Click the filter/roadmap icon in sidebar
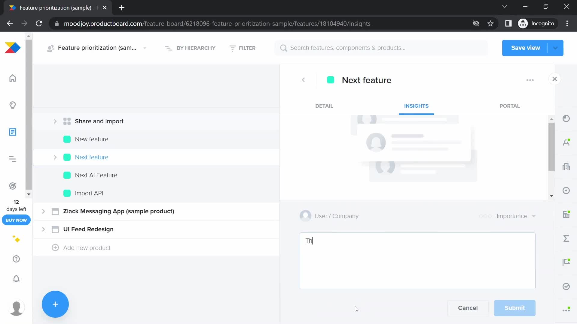The height and width of the screenshot is (324, 577). click(12, 159)
